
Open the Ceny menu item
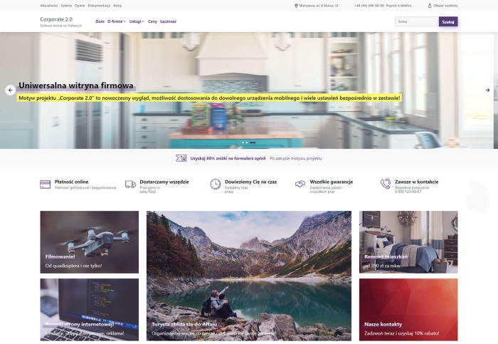point(152,21)
